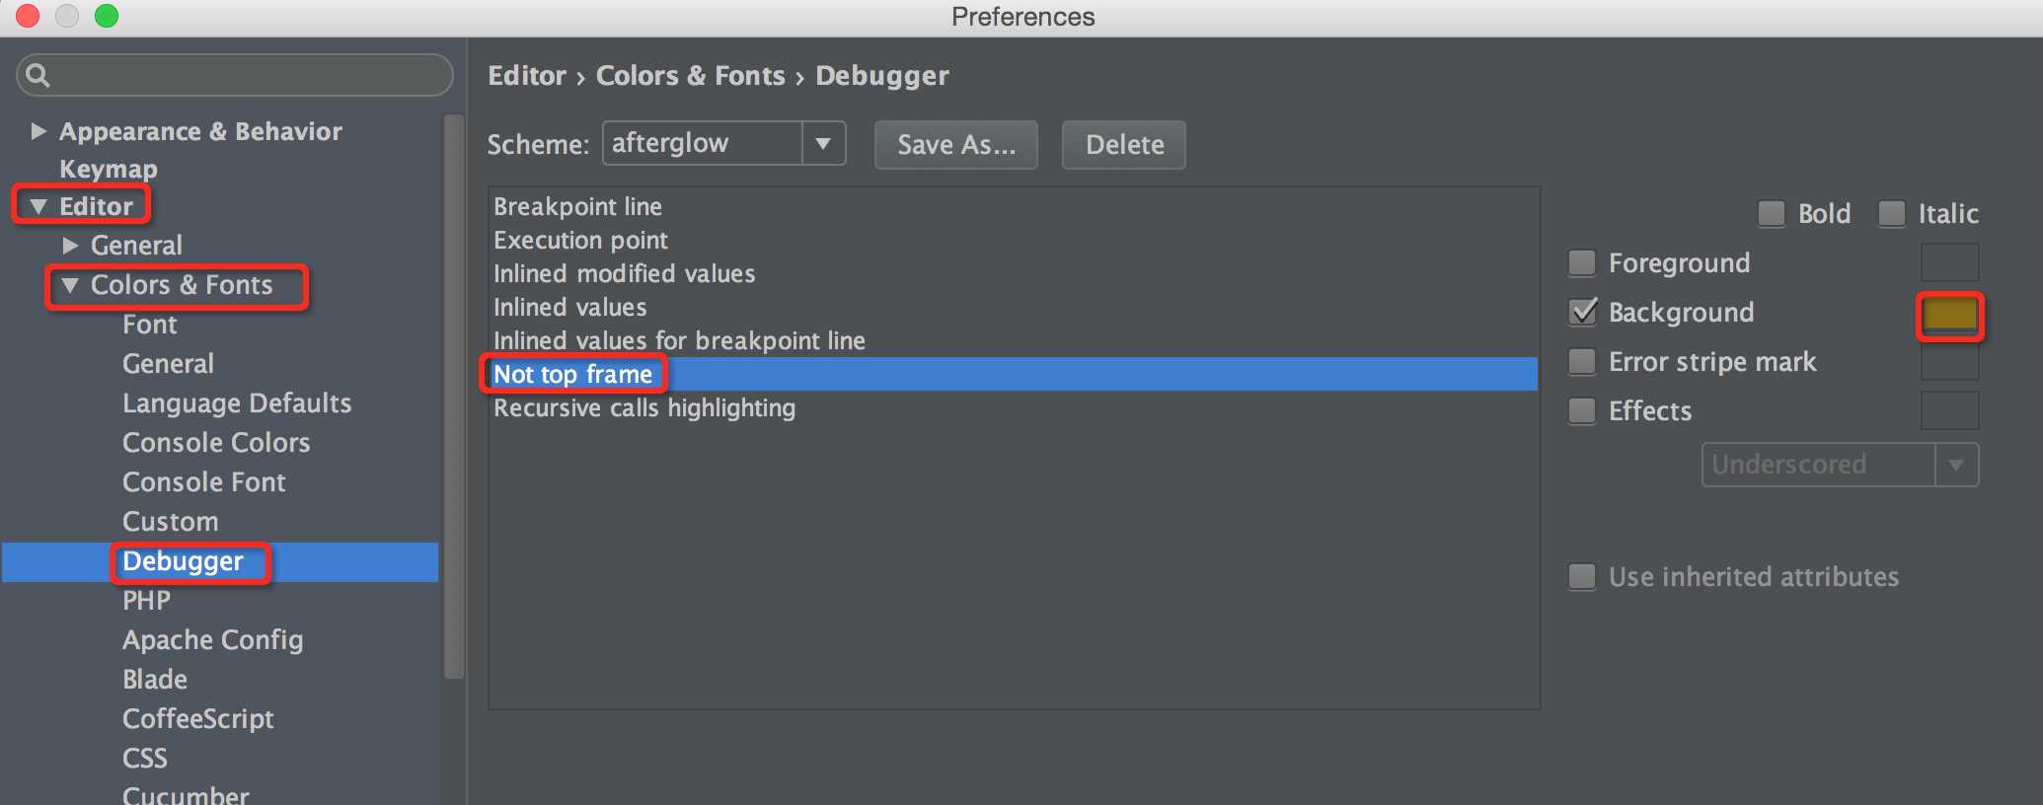Click the search magnifier icon

pyautogui.click(x=38, y=75)
